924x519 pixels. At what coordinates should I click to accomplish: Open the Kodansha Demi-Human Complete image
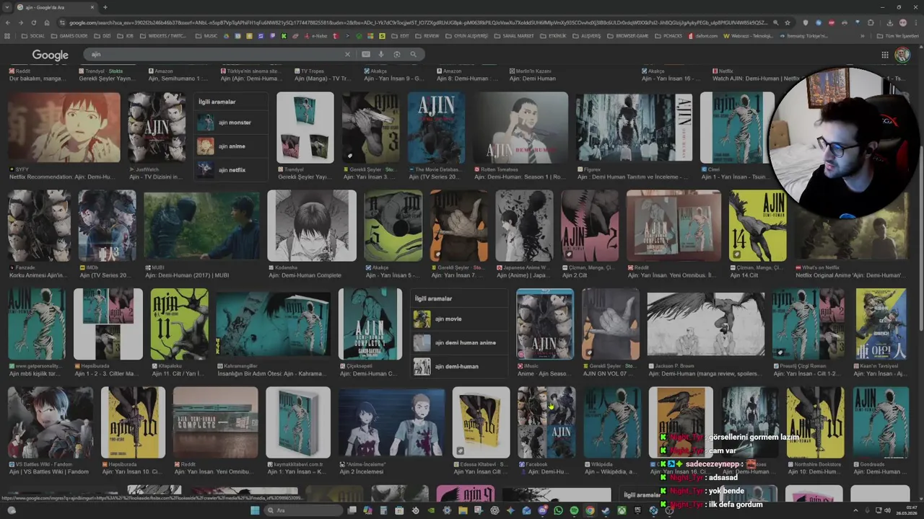coord(312,226)
